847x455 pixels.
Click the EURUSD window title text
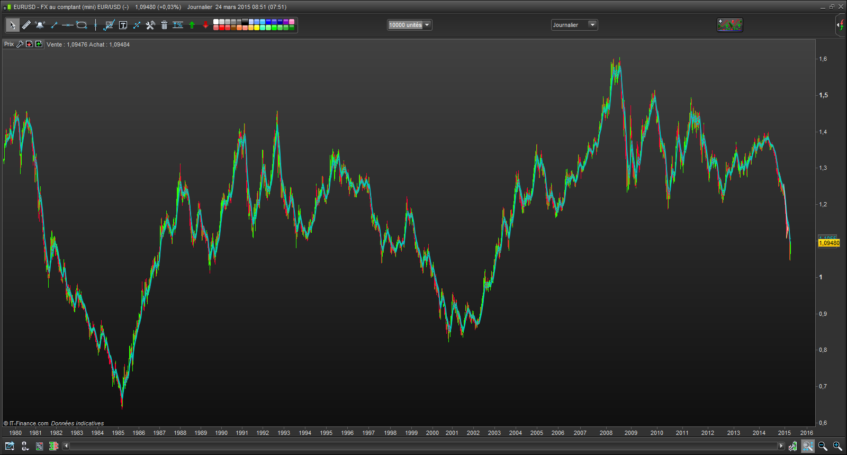coord(71,7)
